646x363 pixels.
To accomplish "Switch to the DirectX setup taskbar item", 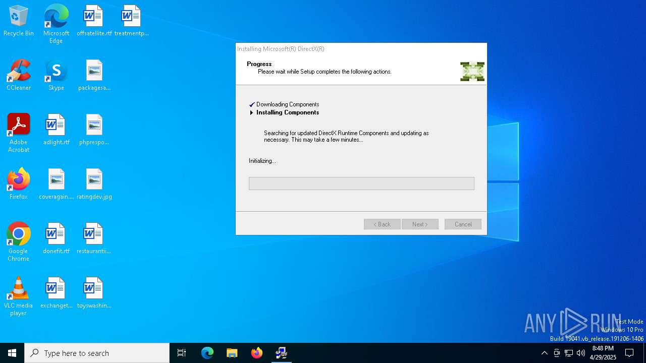I will point(282,353).
